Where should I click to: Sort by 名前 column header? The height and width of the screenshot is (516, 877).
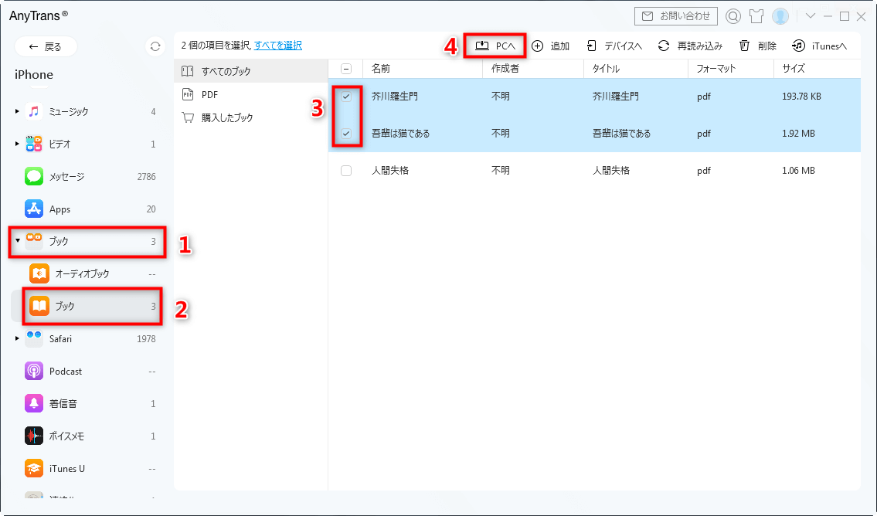pos(423,68)
